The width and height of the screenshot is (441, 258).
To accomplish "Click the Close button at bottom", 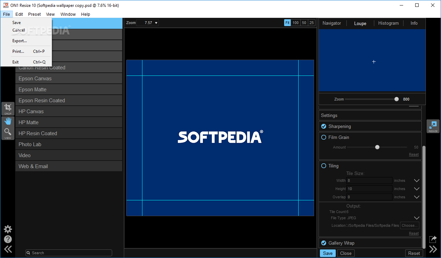I will [346, 253].
